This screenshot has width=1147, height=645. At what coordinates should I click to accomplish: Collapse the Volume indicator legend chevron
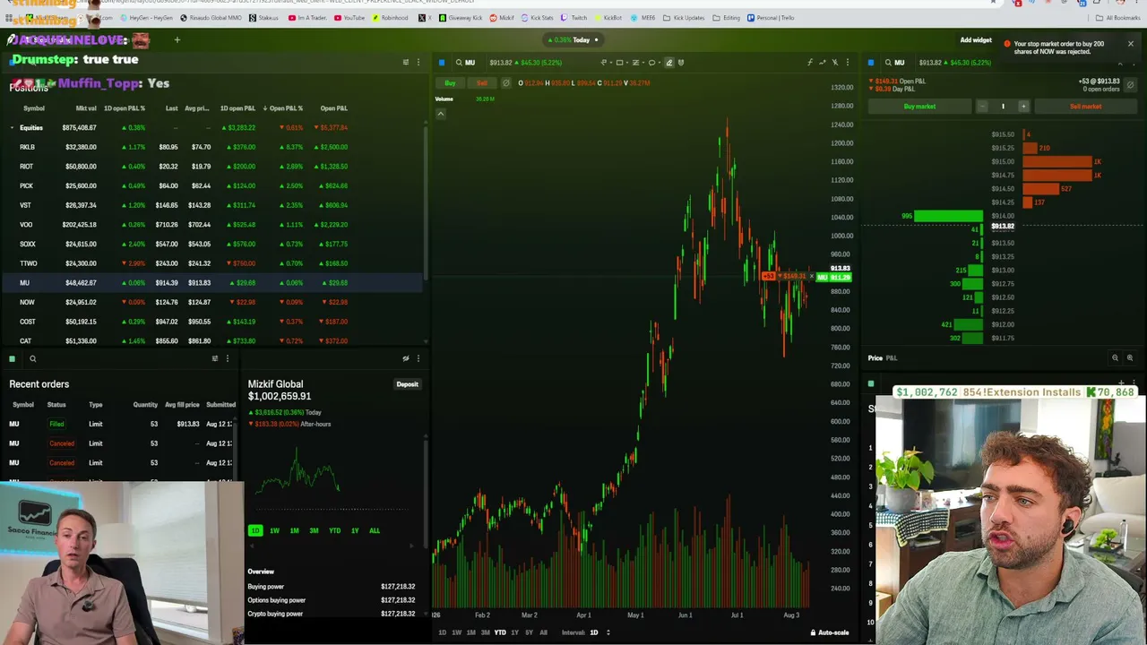point(440,114)
